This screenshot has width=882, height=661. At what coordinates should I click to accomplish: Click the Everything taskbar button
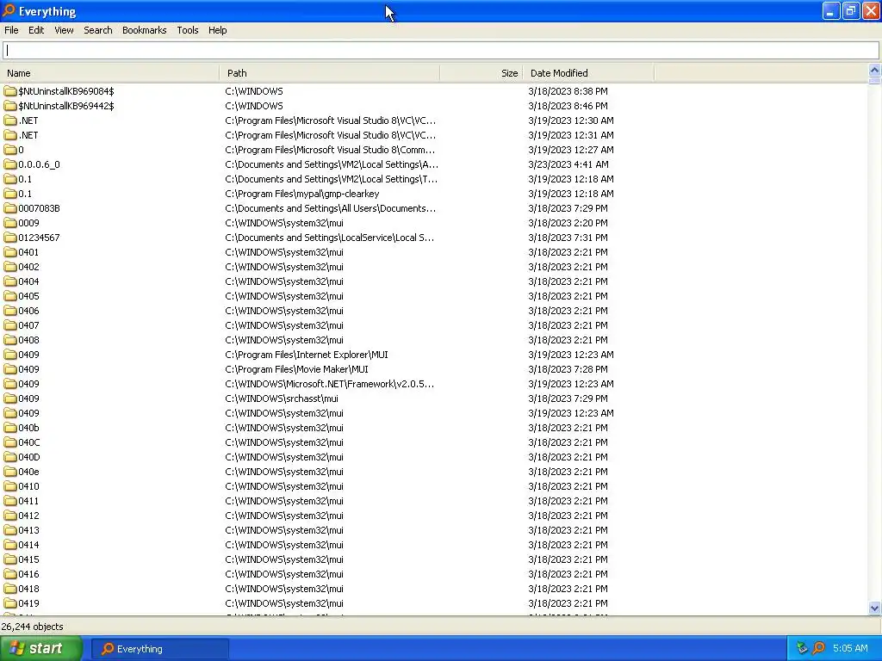click(159, 649)
